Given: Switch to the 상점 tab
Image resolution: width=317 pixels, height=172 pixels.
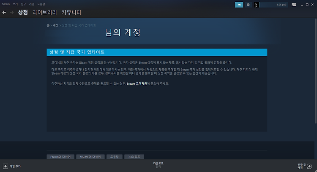Looking at the screenshot, I should click(23, 13).
